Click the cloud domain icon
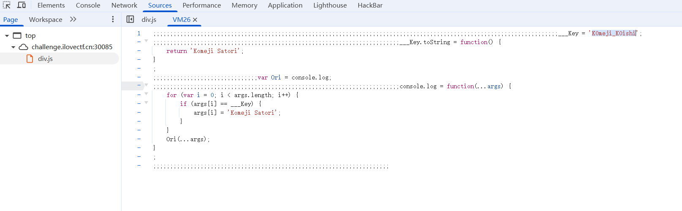 (x=24, y=47)
